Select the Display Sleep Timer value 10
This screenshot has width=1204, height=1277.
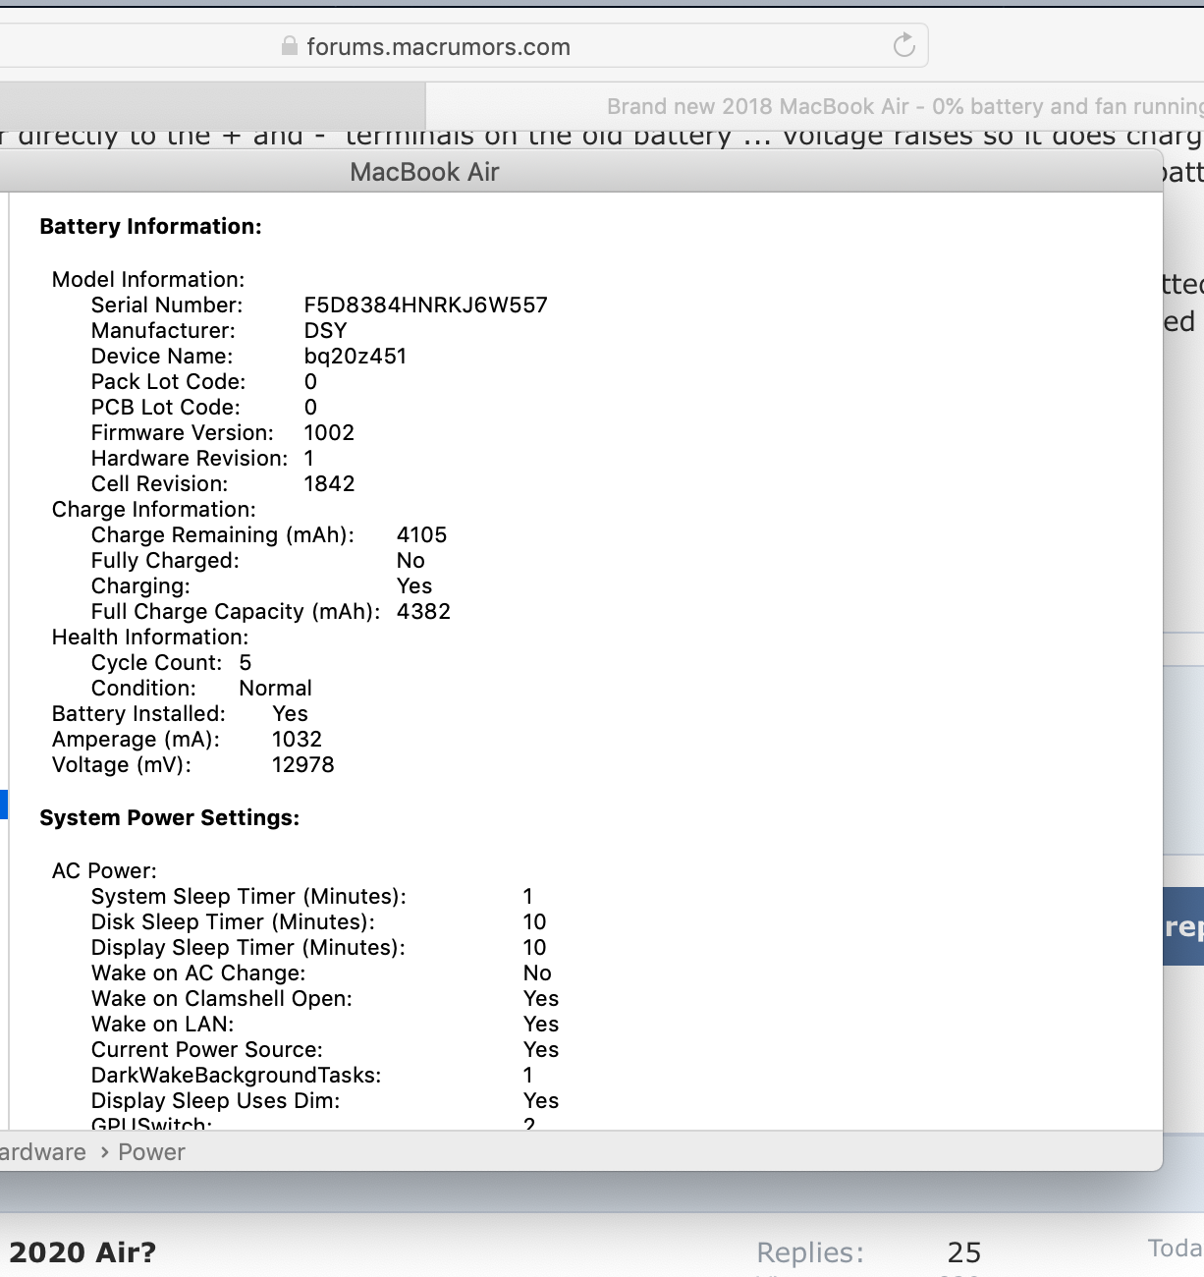[x=534, y=948]
